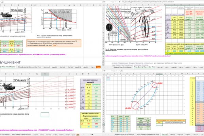Click the selected empty cell in bottom-left window
Image resolution: width=204 pixels, height=136 pixels.
point(45,115)
